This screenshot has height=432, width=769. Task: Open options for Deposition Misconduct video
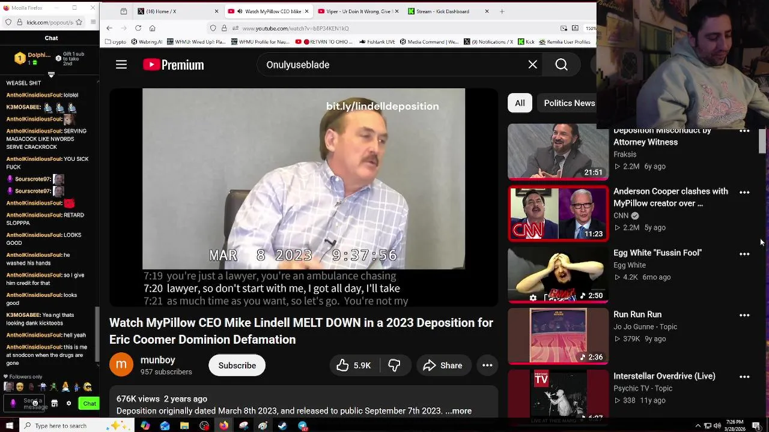point(744,131)
